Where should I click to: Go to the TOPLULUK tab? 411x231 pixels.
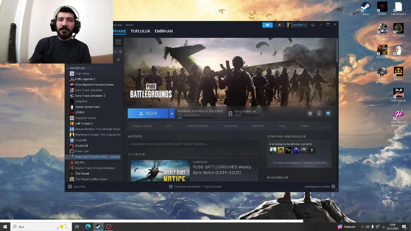coord(140,31)
